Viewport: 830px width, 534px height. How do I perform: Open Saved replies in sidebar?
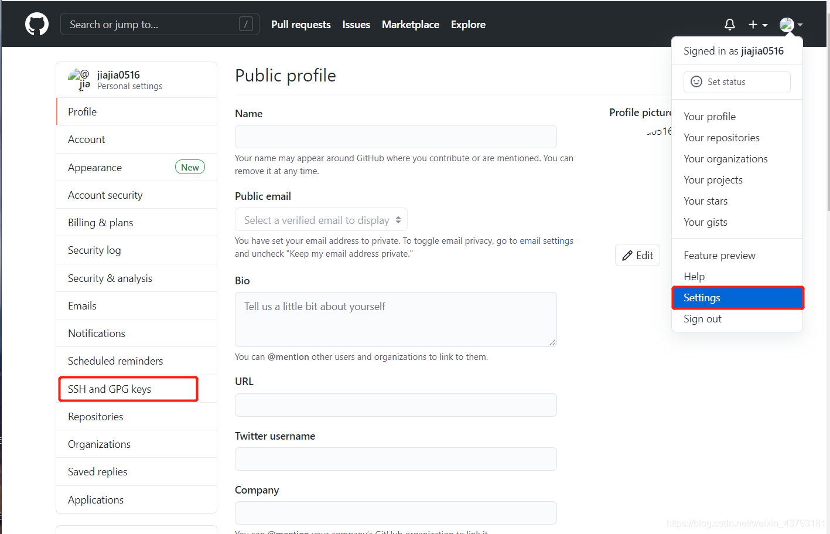(x=136, y=472)
